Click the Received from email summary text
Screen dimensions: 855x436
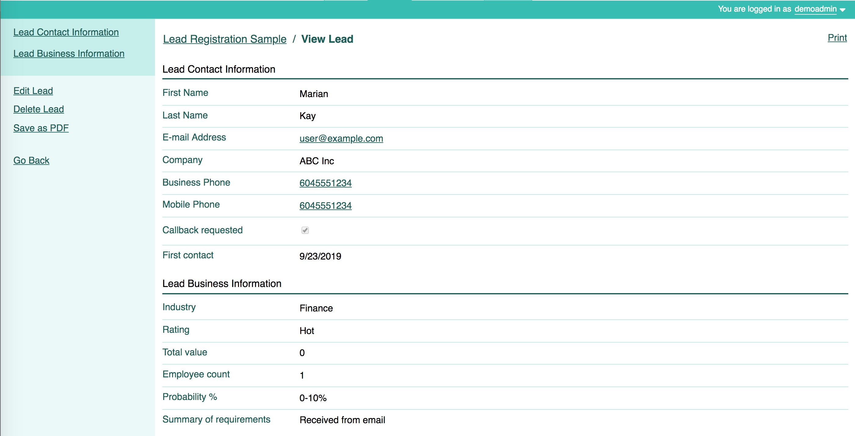pos(342,420)
